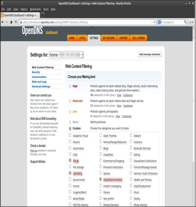The height and width of the screenshot is (207, 196).
Task: Open toolbar overflow menu at far right
Action: click(191, 22)
